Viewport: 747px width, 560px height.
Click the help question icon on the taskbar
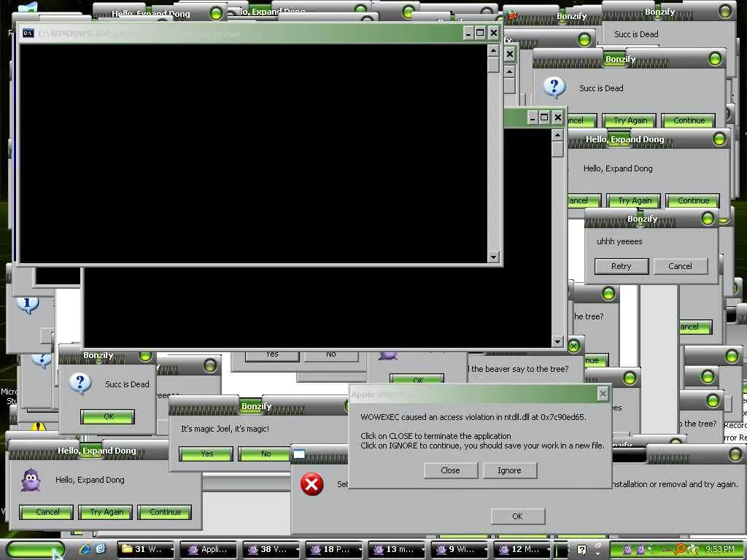click(581, 550)
